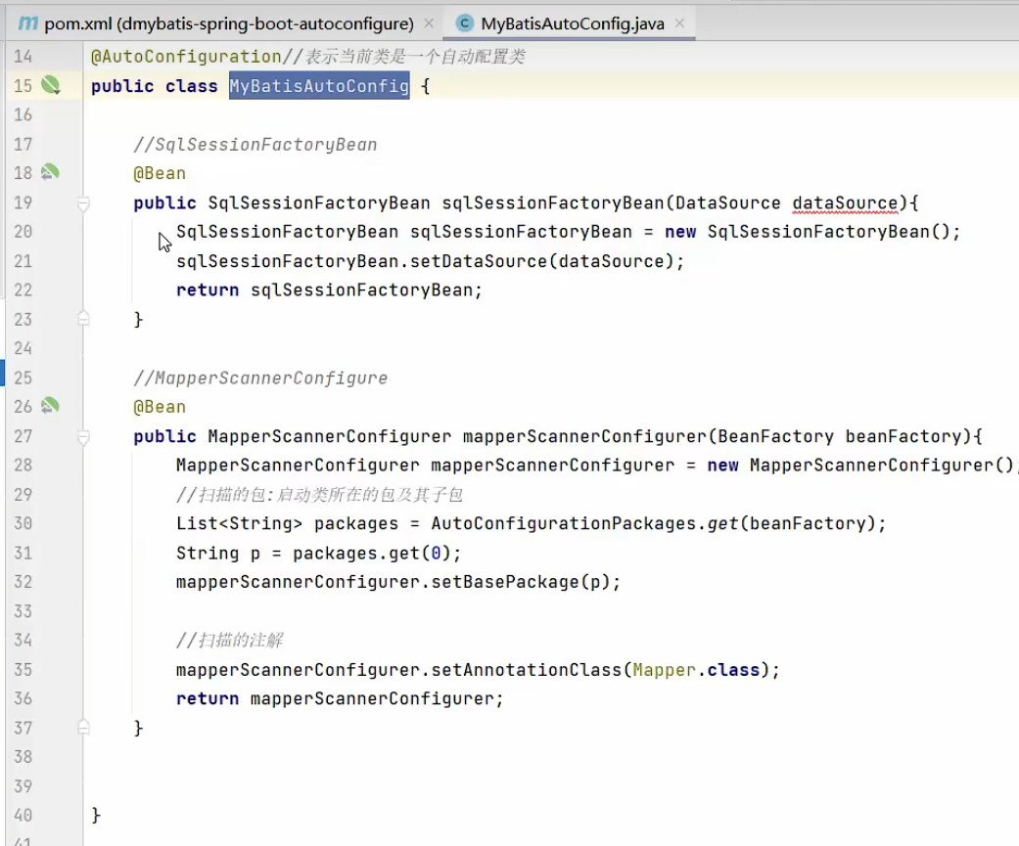This screenshot has width=1019, height=846.
Task: Click the highlighted MyBatisAutoConfig class name
Action: click(x=319, y=86)
